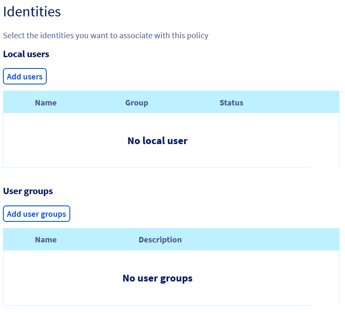The width and height of the screenshot is (345, 313).
Task: Sort local users by the Name column
Action: 45,103
